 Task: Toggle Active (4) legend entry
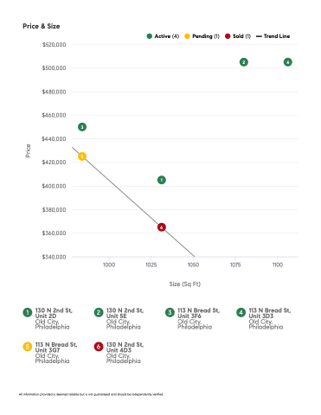click(163, 36)
